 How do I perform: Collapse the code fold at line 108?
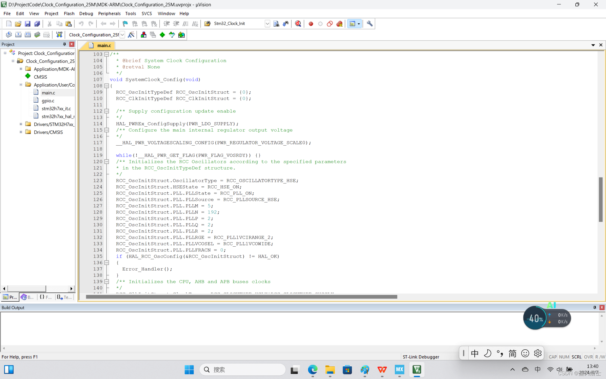tap(107, 86)
